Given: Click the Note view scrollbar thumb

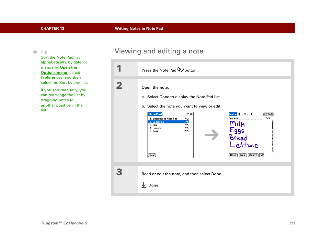Looking at the screenshot, I should [x=273, y=126].
